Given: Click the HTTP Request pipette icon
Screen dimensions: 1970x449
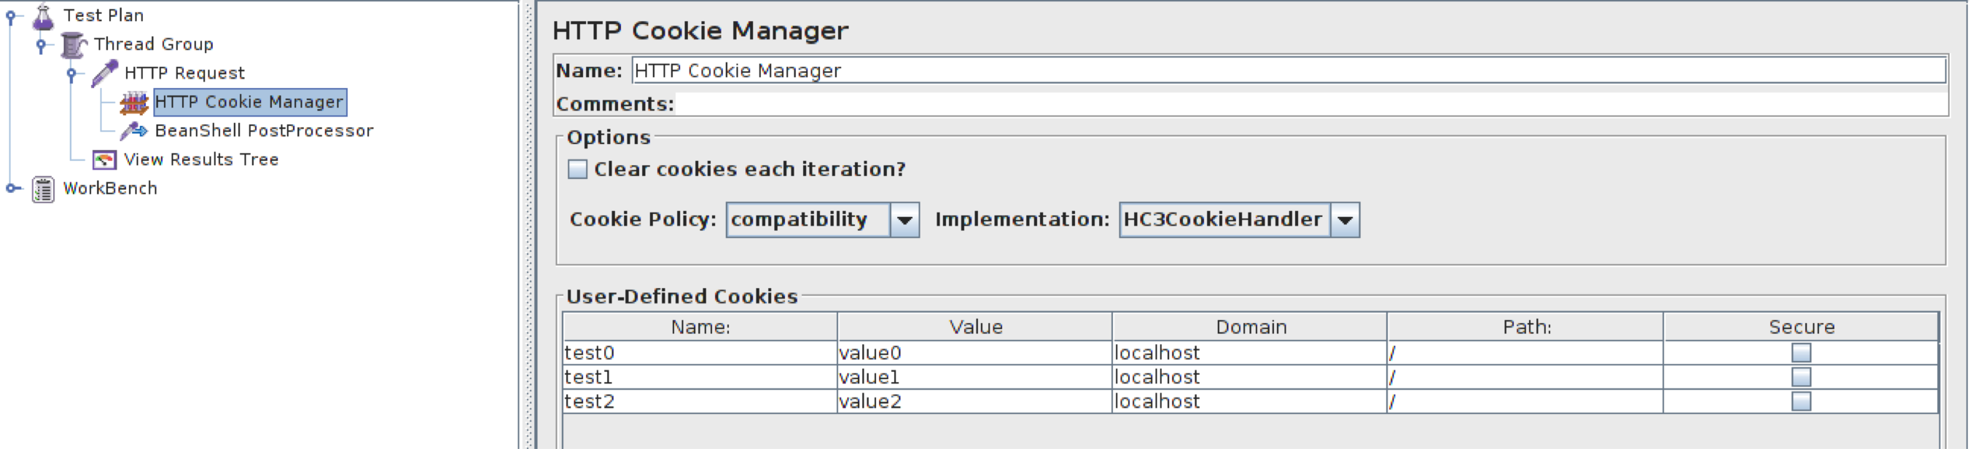Looking at the screenshot, I should pyautogui.click(x=105, y=73).
